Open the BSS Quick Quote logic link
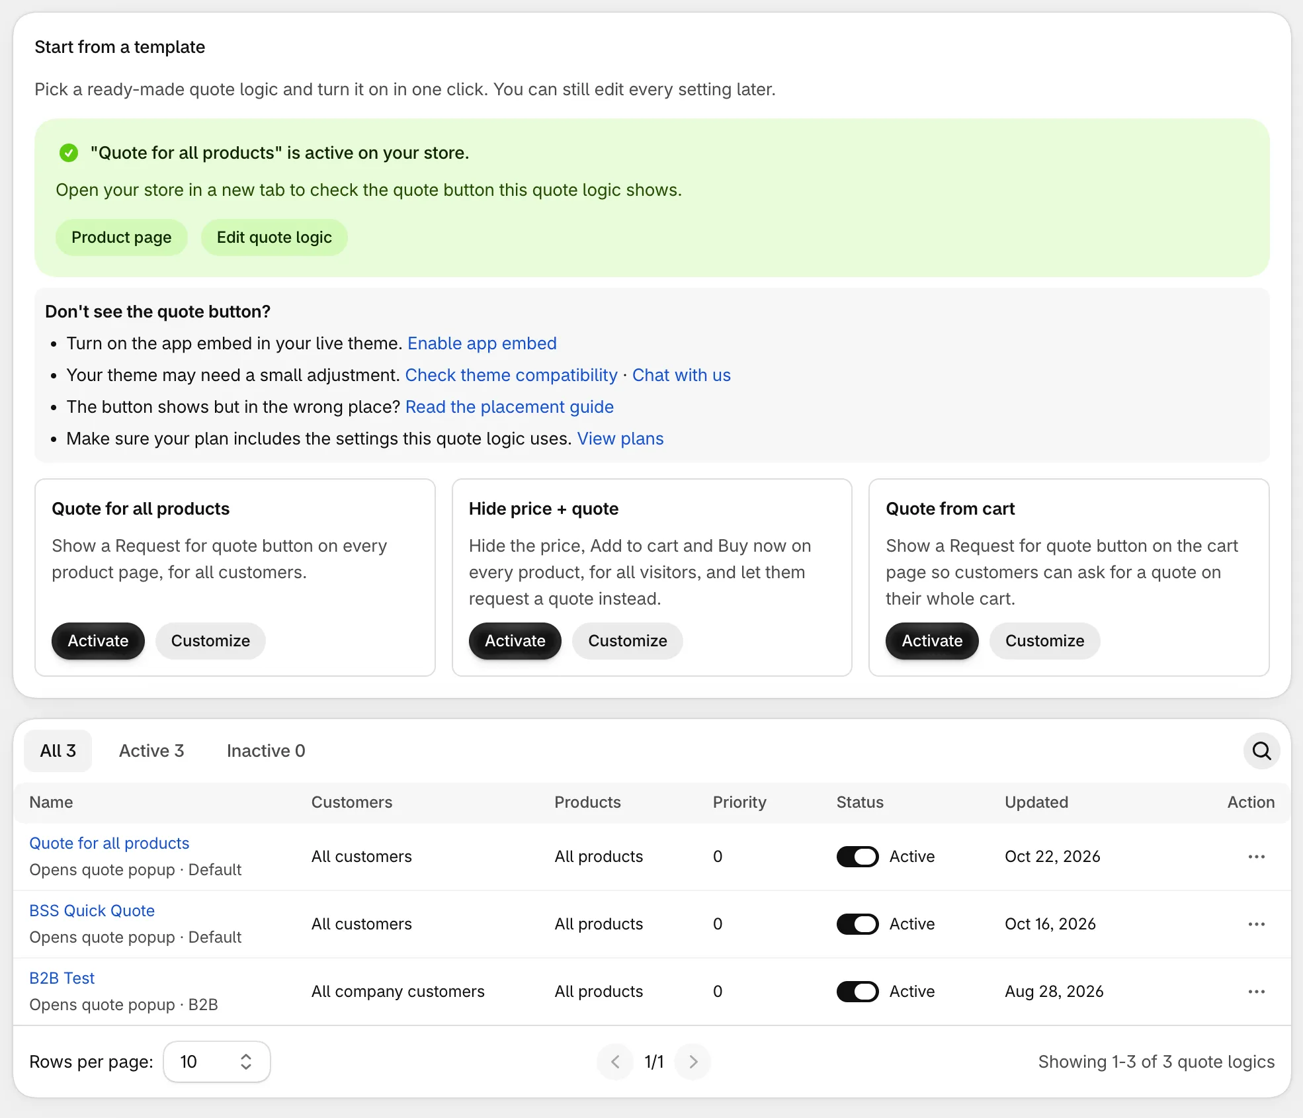The width and height of the screenshot is (1303, 1118). (92, 911)
